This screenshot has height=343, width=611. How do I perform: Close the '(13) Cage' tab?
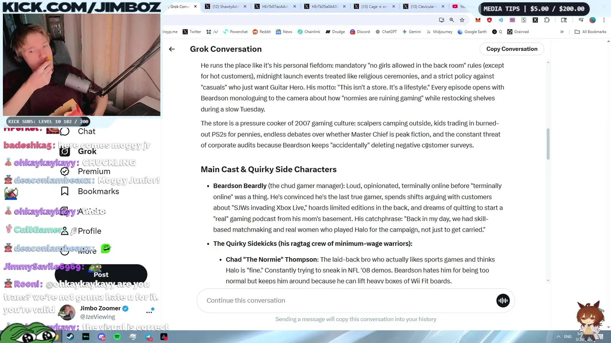pyautogui.click(x=394, y=7)
